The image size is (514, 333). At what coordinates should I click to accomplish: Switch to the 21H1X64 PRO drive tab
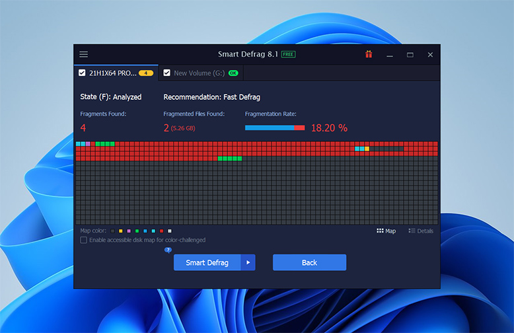click(116, 73)
